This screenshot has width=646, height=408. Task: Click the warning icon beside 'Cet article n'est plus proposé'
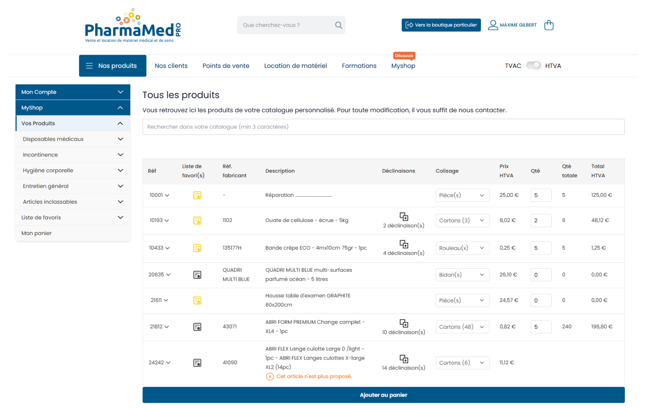tap(270, 376)
